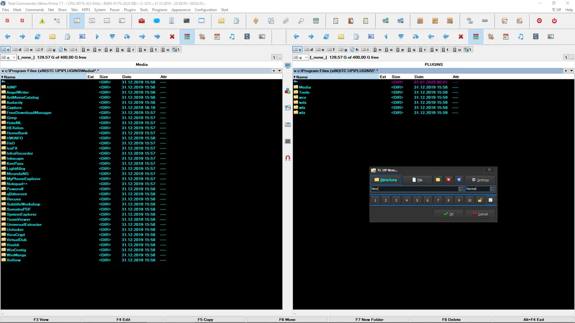Click the open folder icon in TC UP New dialog
Screen dimensions: 575x323
pyautogui.click(x=438, y=180)
